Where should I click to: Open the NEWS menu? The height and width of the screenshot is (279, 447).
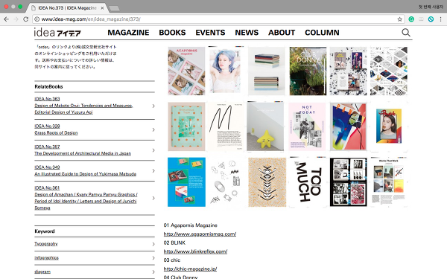tap(247, 33)
